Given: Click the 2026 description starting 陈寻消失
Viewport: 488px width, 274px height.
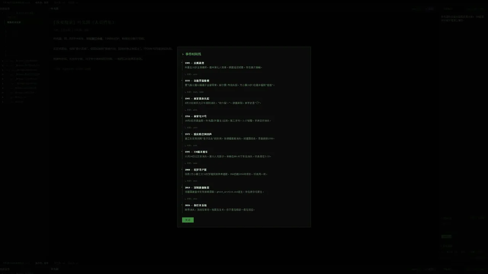Looking at the screenshot, I should pyautogui.click(x=220, y=210).
